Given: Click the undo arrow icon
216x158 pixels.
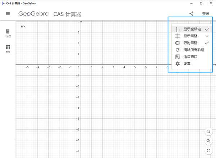Looking at the screenshot, I should (23, 27).
